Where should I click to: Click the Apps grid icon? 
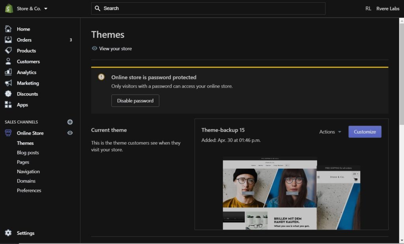tap(8, 105)
